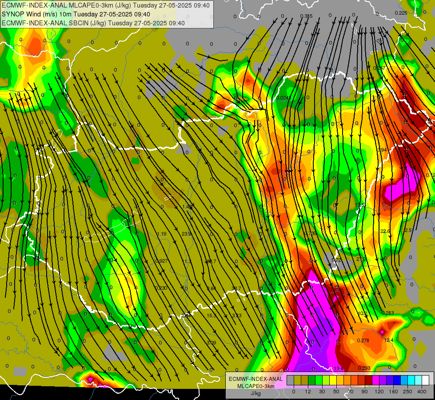Click the map value 88.7
The image size is (435, 400).
pos(211,261)
